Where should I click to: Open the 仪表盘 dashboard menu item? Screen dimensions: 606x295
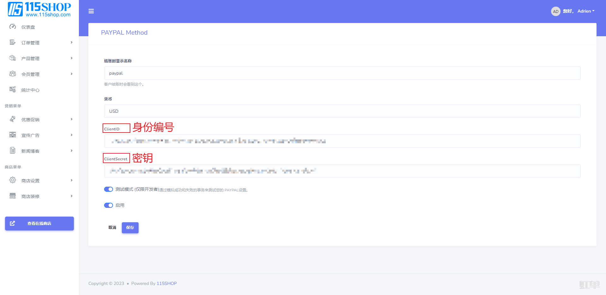coord(39,27)
